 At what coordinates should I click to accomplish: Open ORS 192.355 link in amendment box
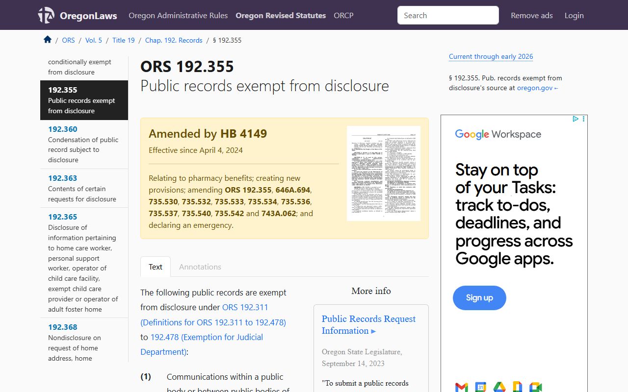click(248, 190)
